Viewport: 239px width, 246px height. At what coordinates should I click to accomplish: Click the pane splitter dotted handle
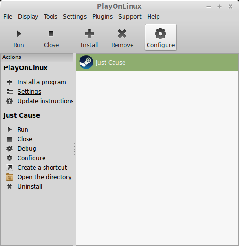[x=74, y=149]
